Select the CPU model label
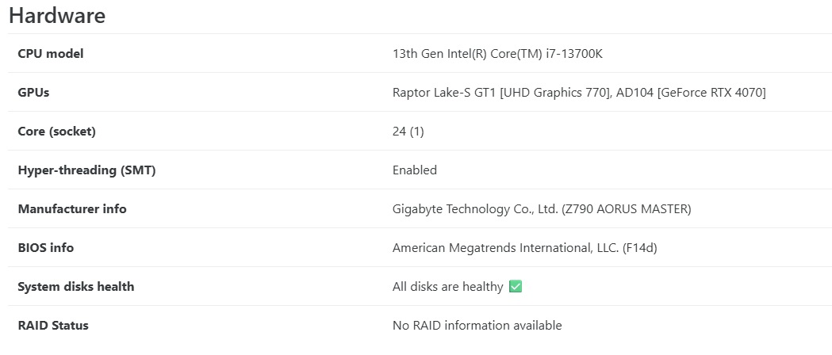 point(51,54)
